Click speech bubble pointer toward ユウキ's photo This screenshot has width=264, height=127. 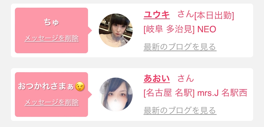(90, 30)
